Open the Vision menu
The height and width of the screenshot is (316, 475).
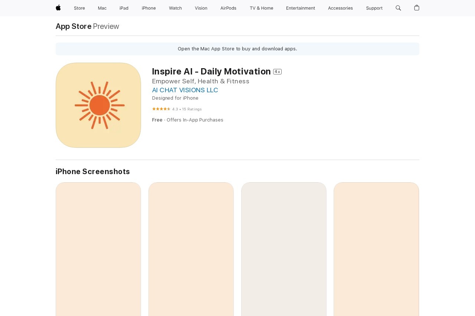(x=201, y=8)
